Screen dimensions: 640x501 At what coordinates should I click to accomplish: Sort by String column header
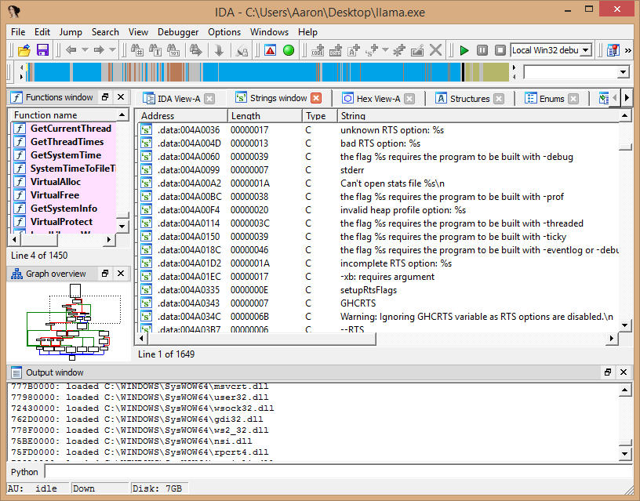478,116
